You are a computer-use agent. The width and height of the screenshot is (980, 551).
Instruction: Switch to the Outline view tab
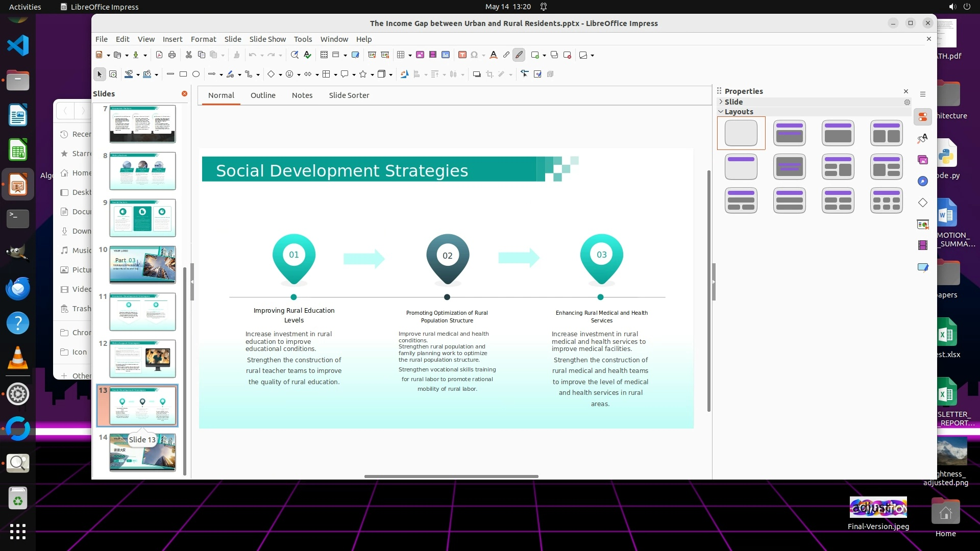[263, 95]
